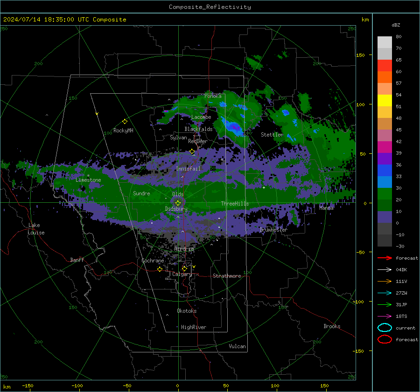Click the cyan current ellipse icon
The image size is (420, 392).
pyautogui.click(x=385, y=328)
